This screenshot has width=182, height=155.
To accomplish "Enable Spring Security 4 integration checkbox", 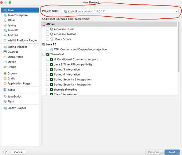I will click(47, 84).
